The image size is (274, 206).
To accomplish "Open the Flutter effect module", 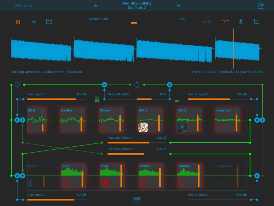I will coord(151,176).
